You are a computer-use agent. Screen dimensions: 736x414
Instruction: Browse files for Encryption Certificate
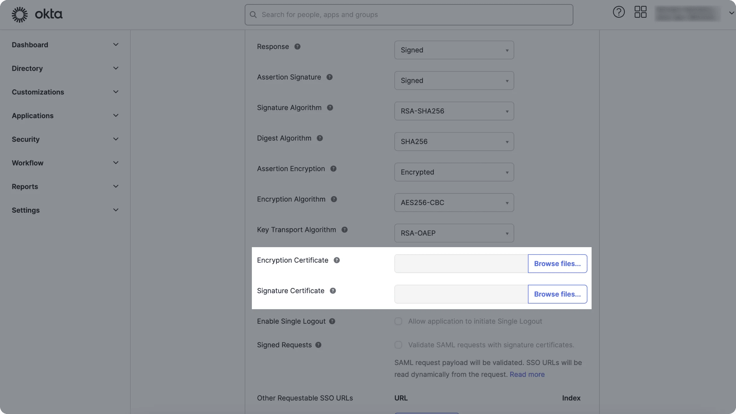(x=557, y=263)
